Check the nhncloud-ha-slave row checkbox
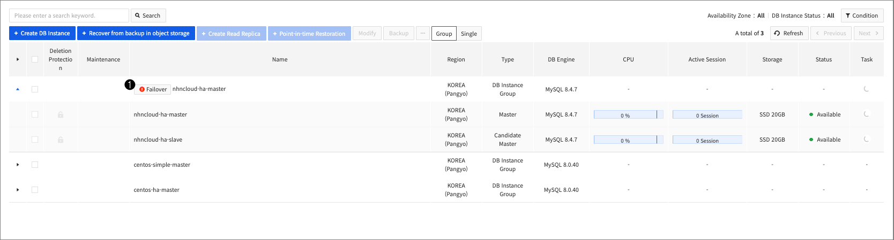The height and width of the screenshot is (240, 894). 35,140
